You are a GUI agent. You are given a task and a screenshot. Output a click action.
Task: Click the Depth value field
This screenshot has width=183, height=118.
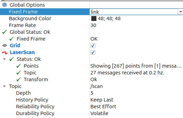(x=92, y=93)
